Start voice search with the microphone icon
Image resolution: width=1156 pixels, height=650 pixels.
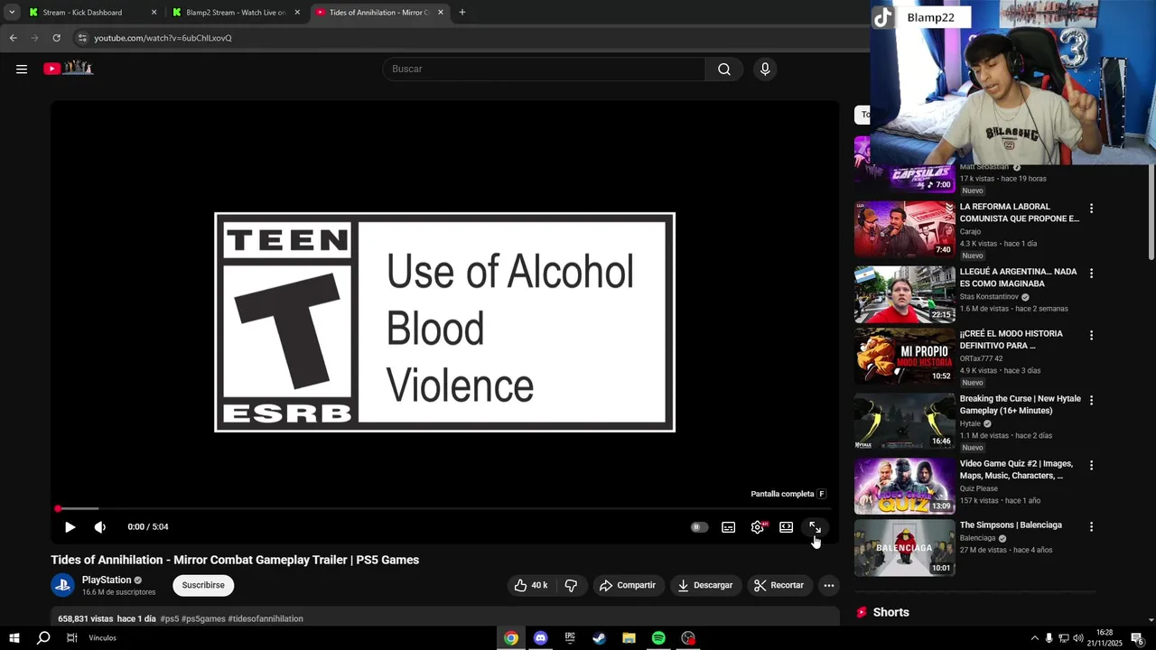click(765, 70)
